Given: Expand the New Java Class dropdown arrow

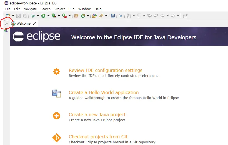Looking at the screenshot, I should pos(88,16).
